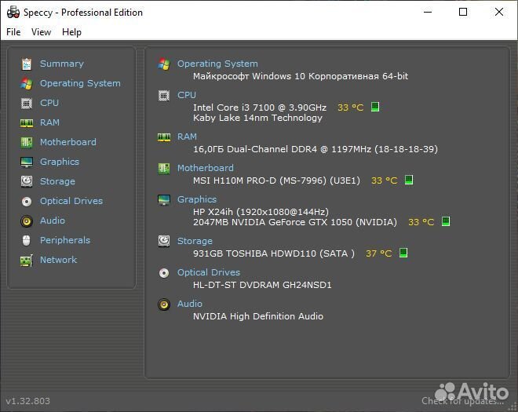Open Peripherals section in sidebar

pyautogui.click(x=65, y=240)
